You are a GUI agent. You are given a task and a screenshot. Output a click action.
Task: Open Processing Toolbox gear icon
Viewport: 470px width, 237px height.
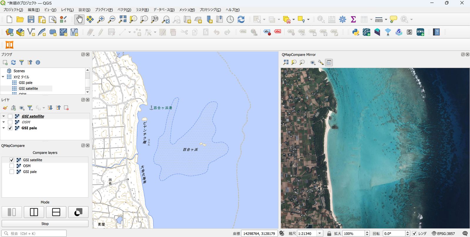click(x=343, y=19)
